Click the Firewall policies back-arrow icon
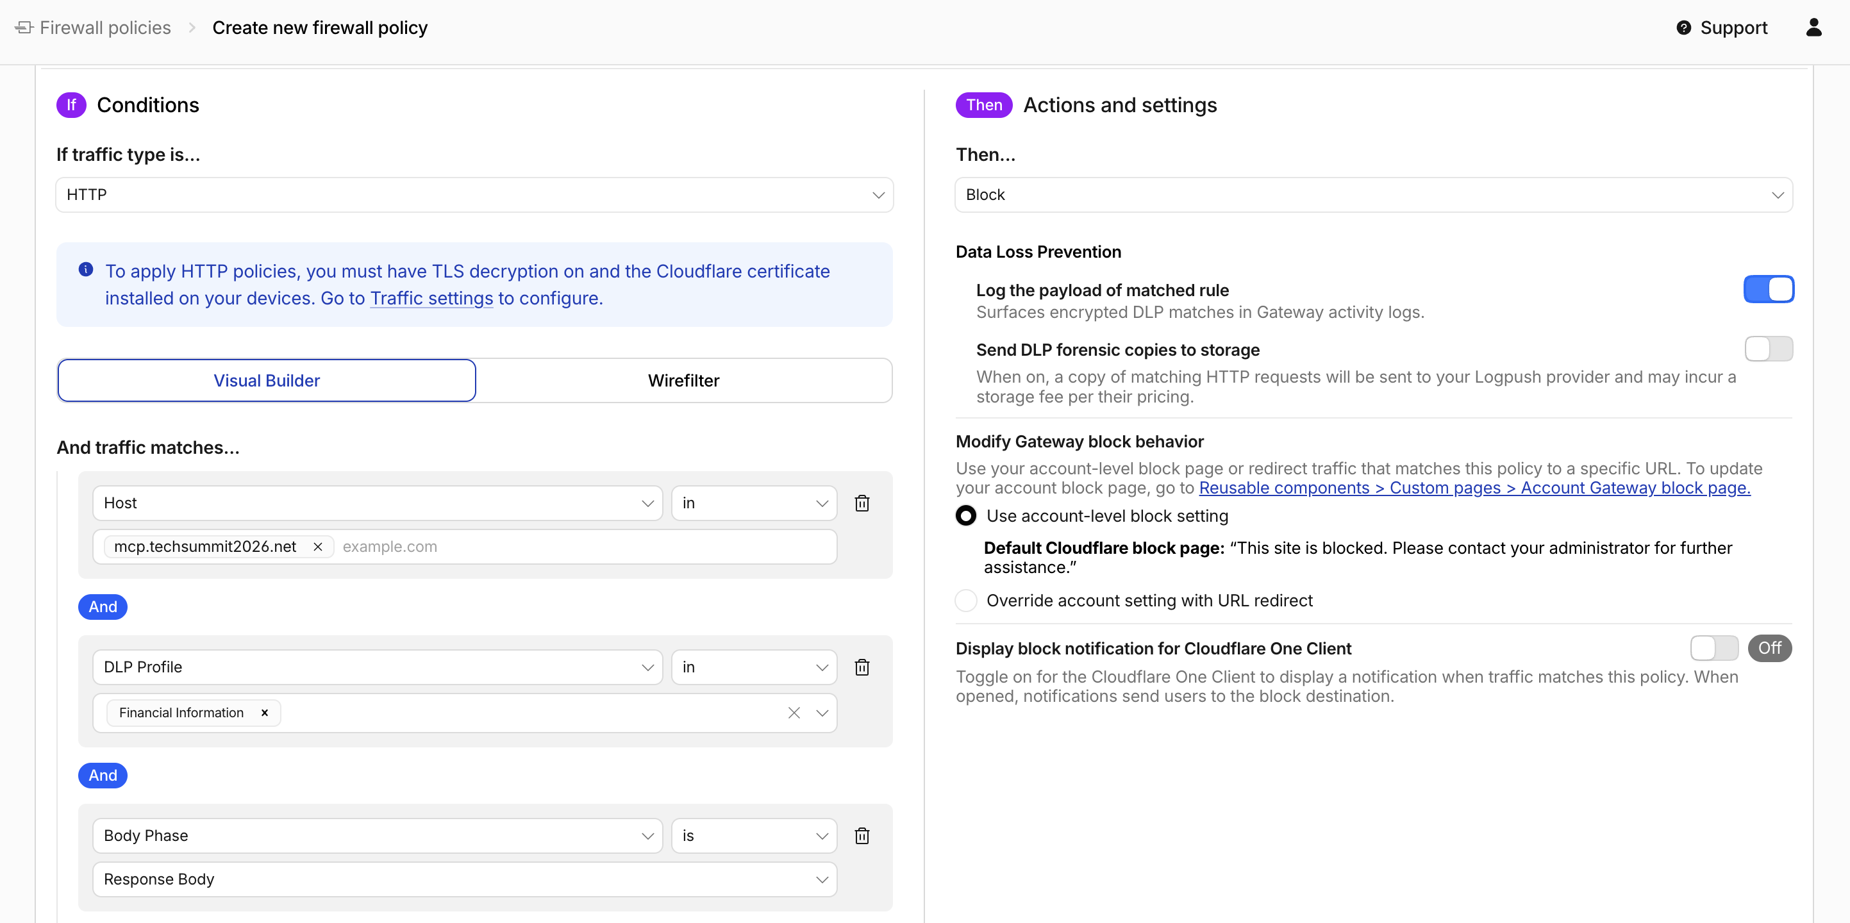This screenshot has height=923, width=1850. click(24, 28)
